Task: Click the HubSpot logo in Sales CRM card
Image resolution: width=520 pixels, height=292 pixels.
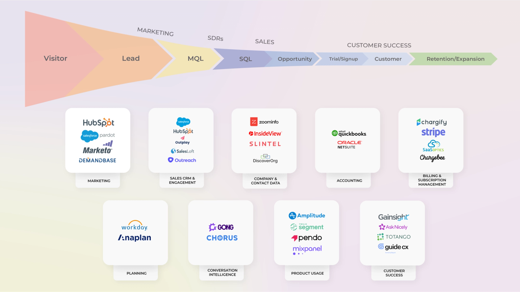Action: point(183,131)
